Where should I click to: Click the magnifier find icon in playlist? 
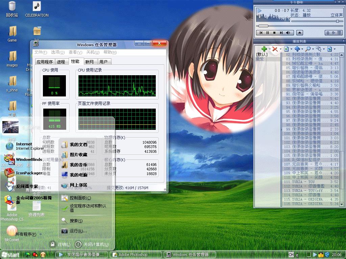308,49
